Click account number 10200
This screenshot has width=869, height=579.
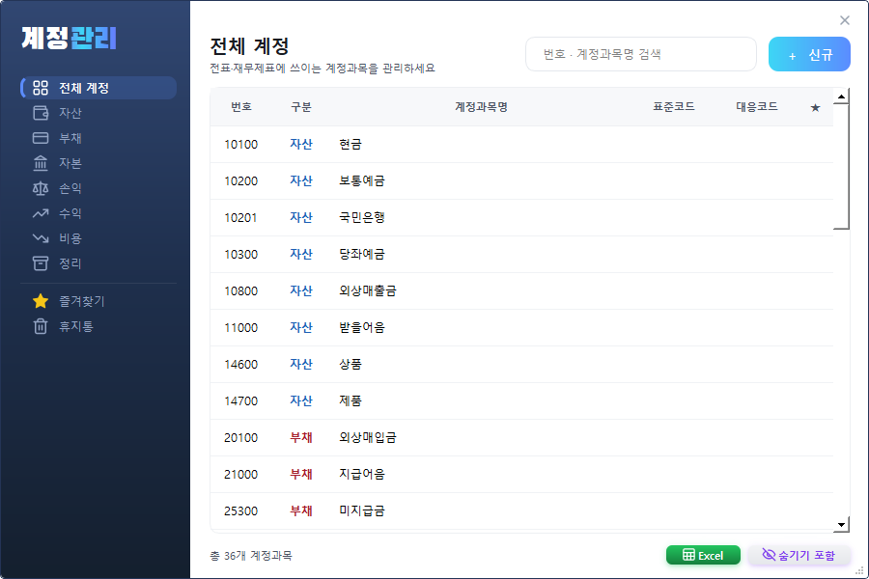tap(240, 181)
